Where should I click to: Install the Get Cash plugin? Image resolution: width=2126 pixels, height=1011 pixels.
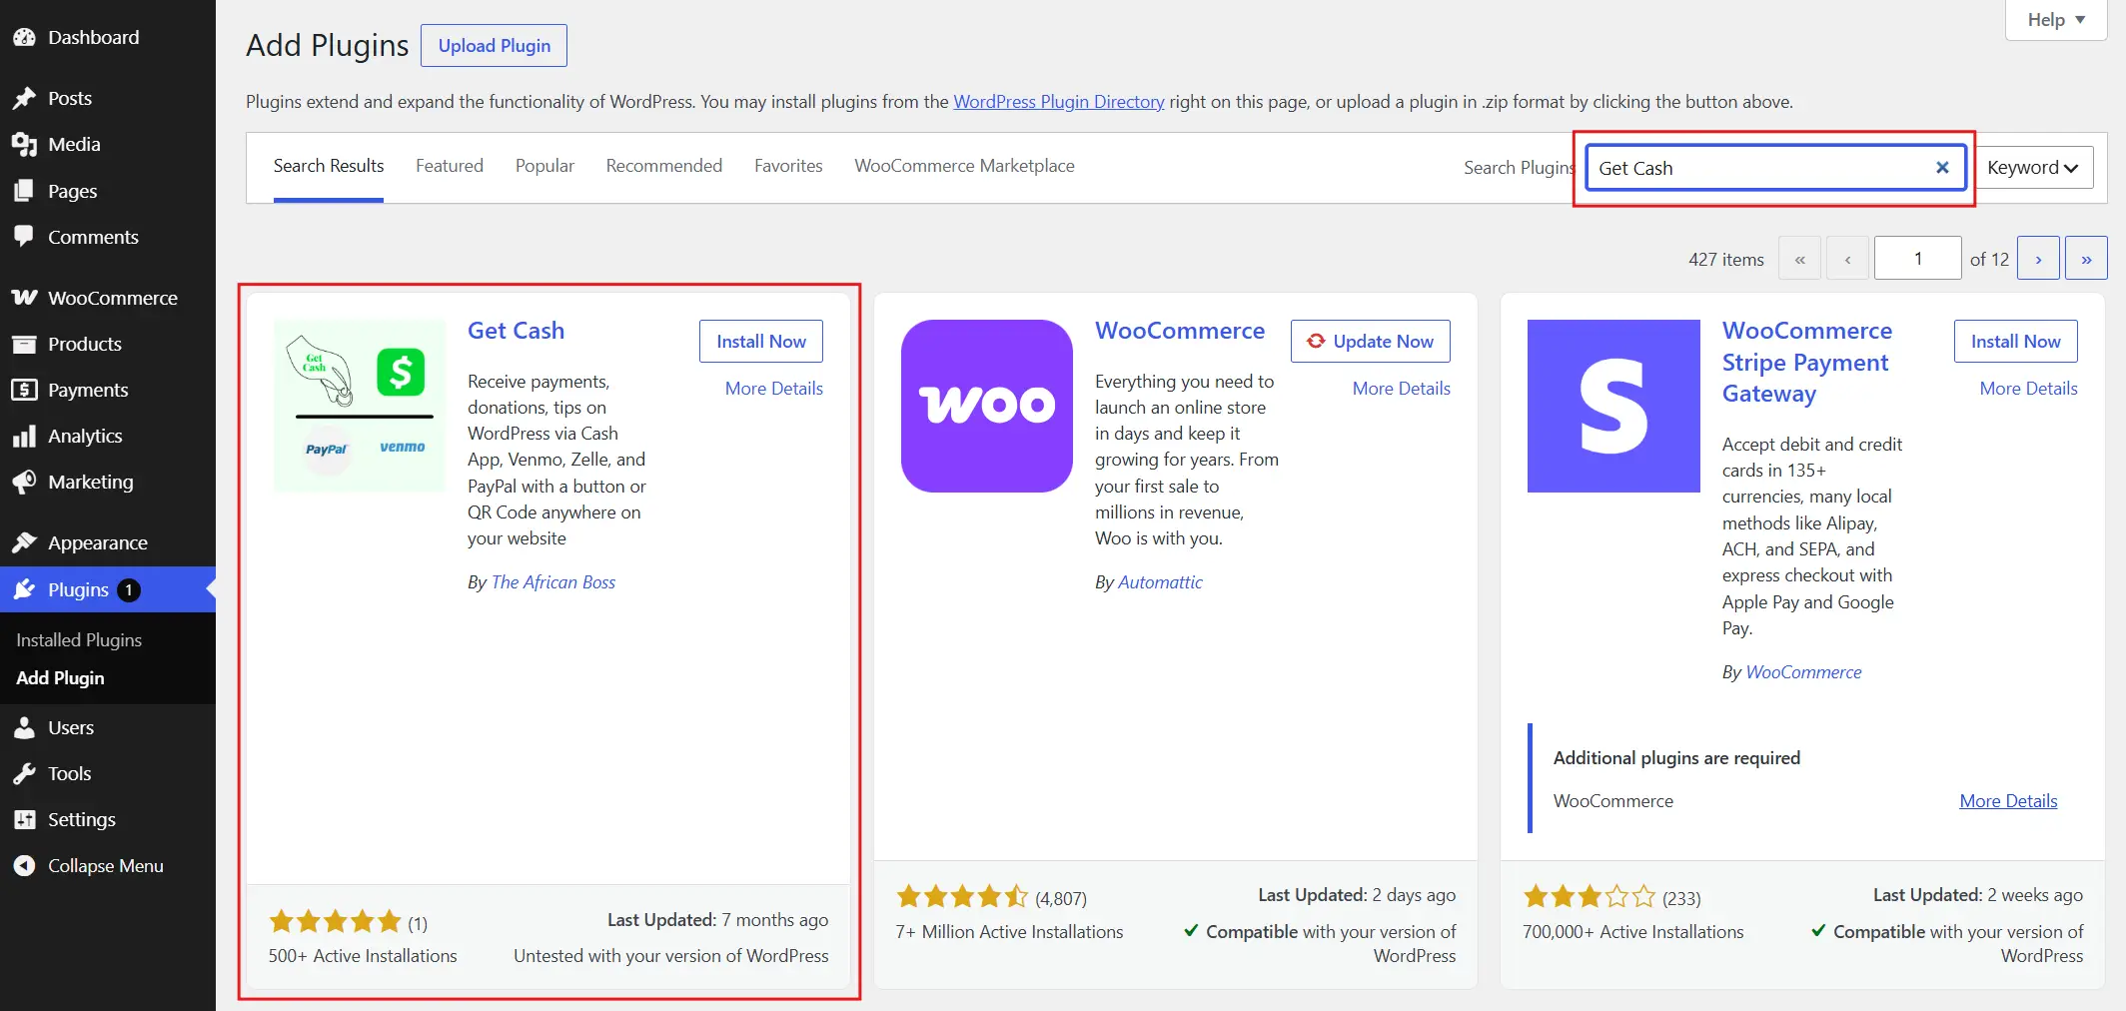(761, 341)
